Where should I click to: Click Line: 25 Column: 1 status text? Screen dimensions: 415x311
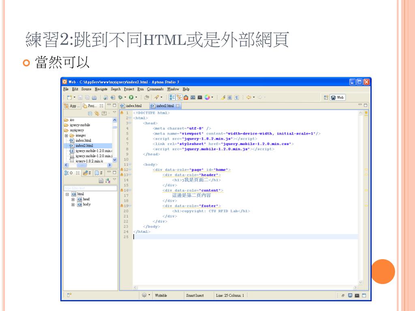click(230, 295)
